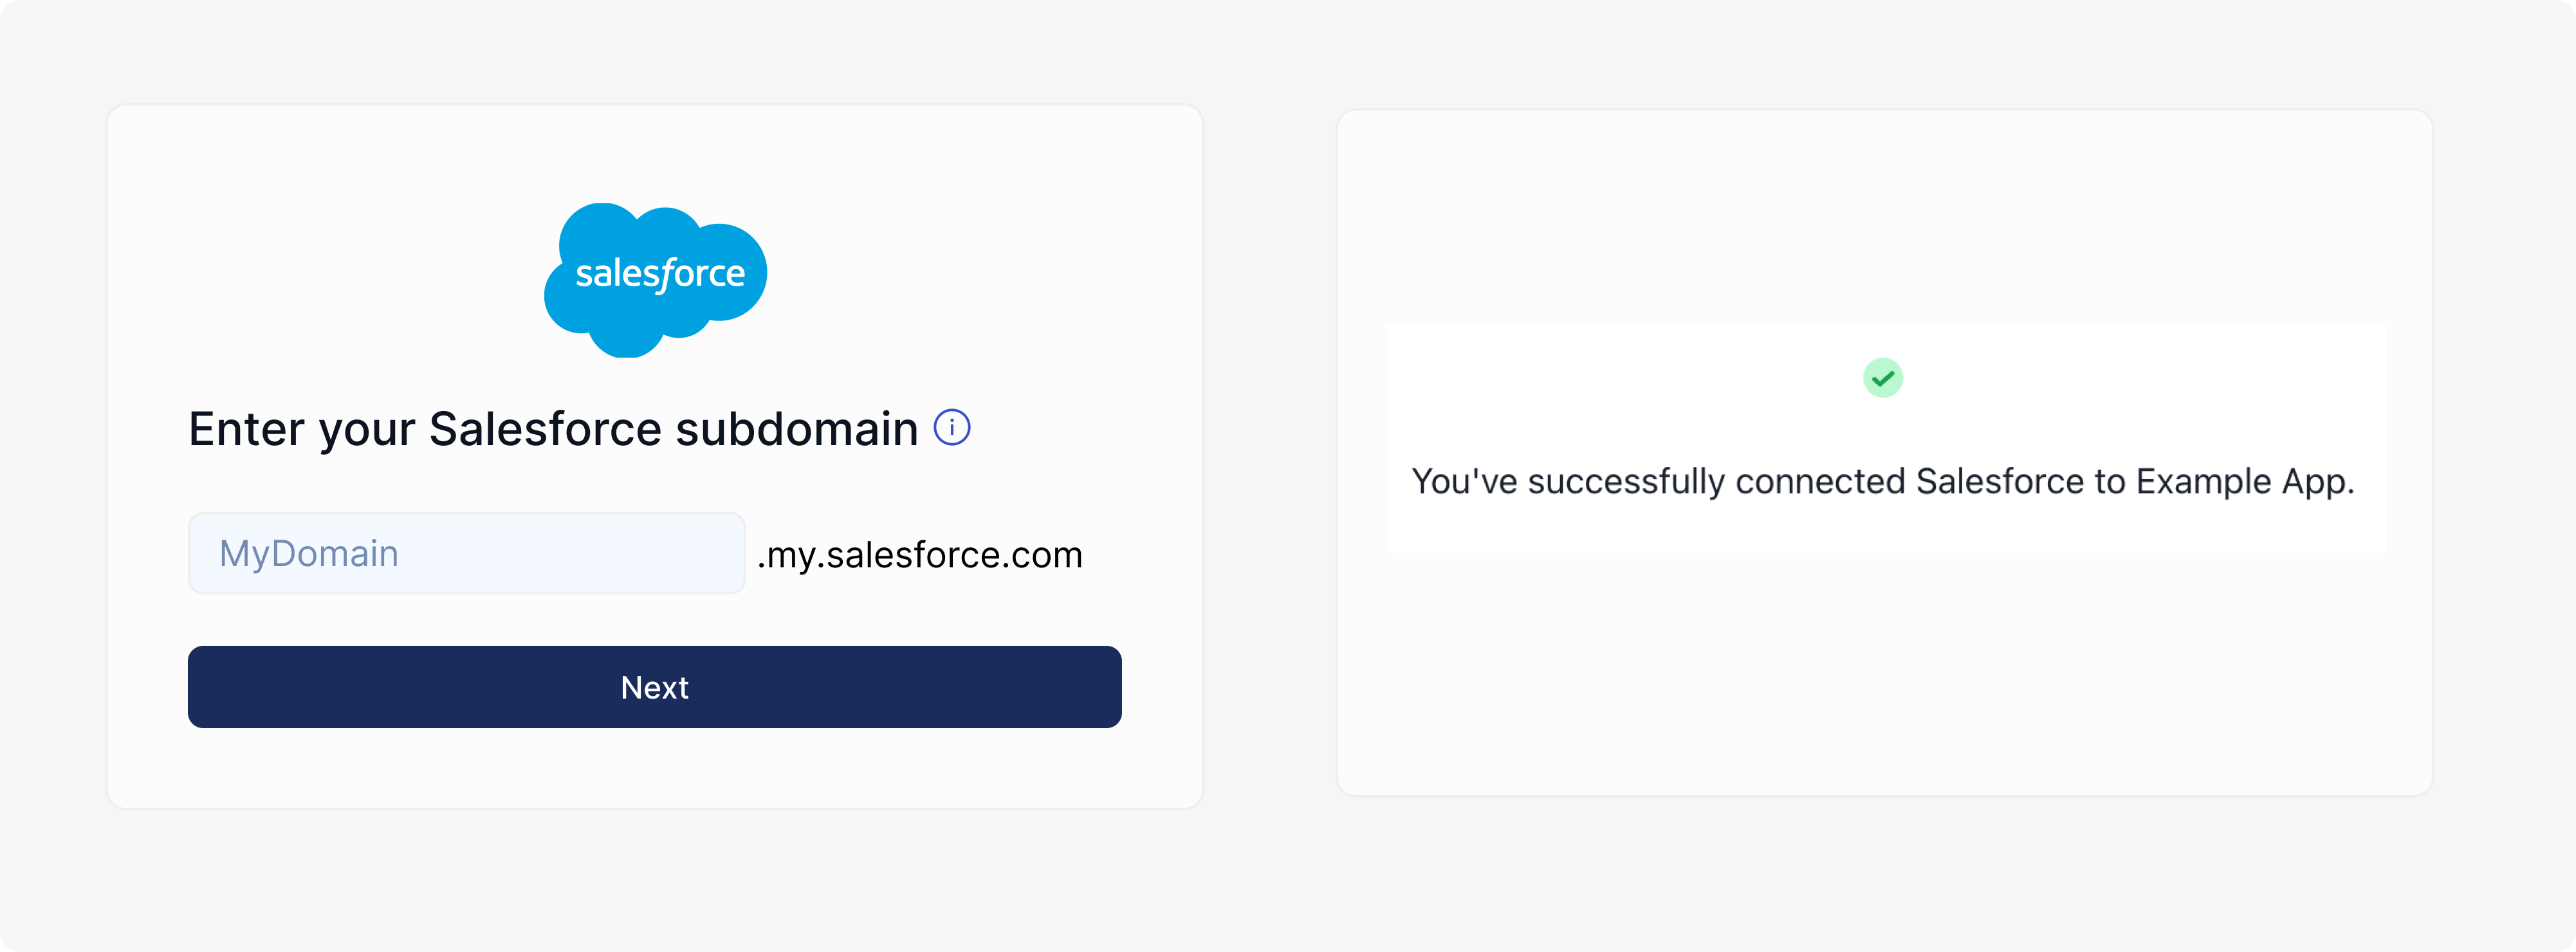Image resolution: width=2576 pixels, height=952 pixels.
Task: Click the circled "i" information icon
Action: pos(951,428)
